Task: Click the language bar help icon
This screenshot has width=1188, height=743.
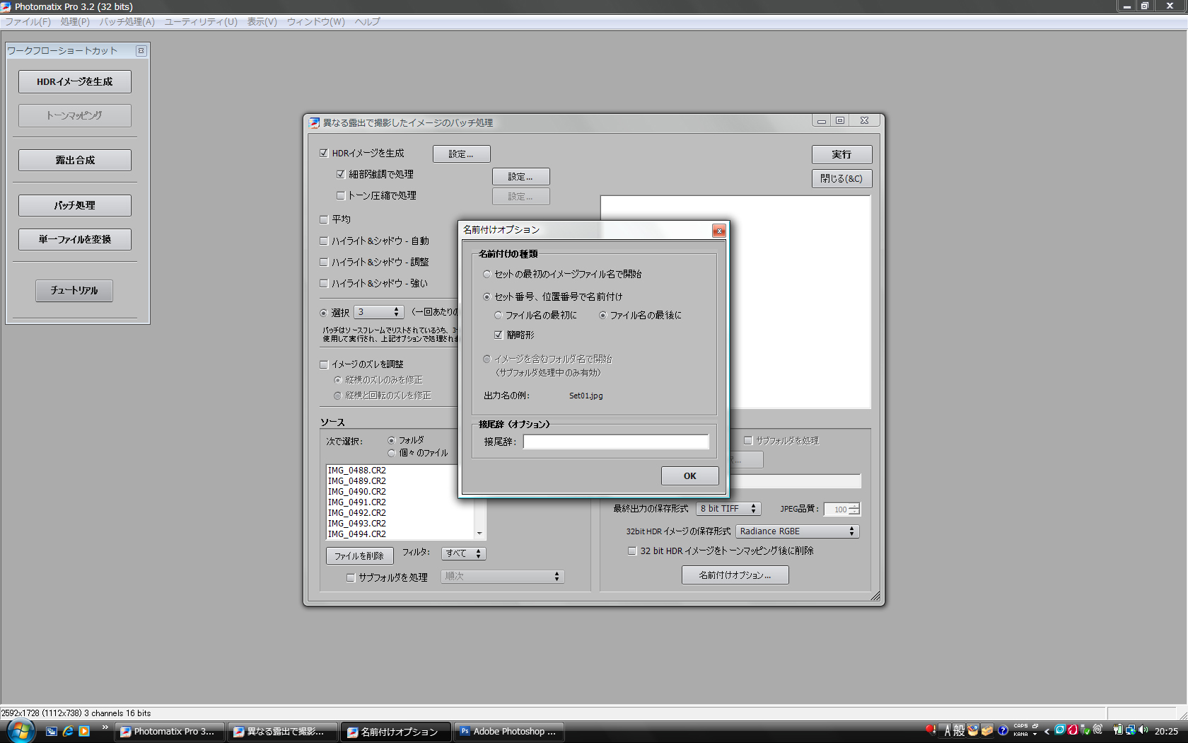Action: 1003,731
